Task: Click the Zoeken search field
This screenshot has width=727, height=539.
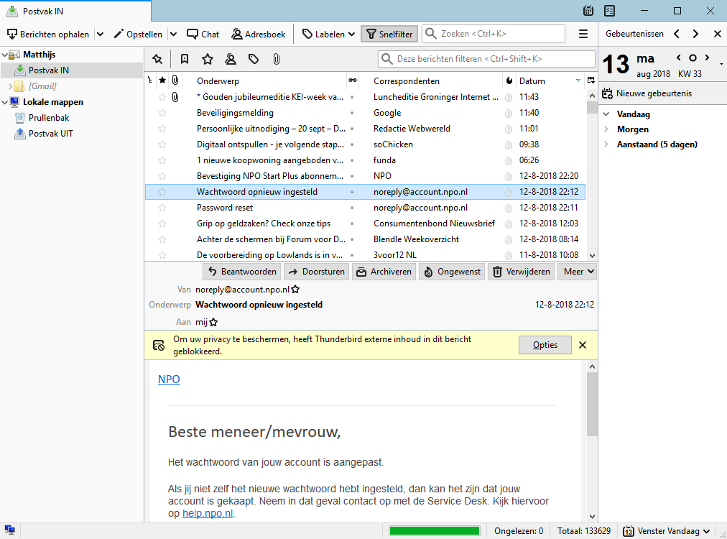Action: coord(501,34)
